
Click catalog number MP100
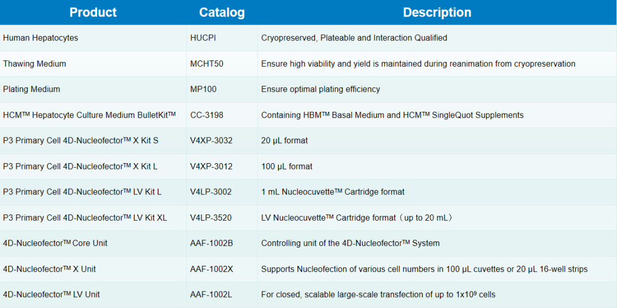[x=203, y=90]
